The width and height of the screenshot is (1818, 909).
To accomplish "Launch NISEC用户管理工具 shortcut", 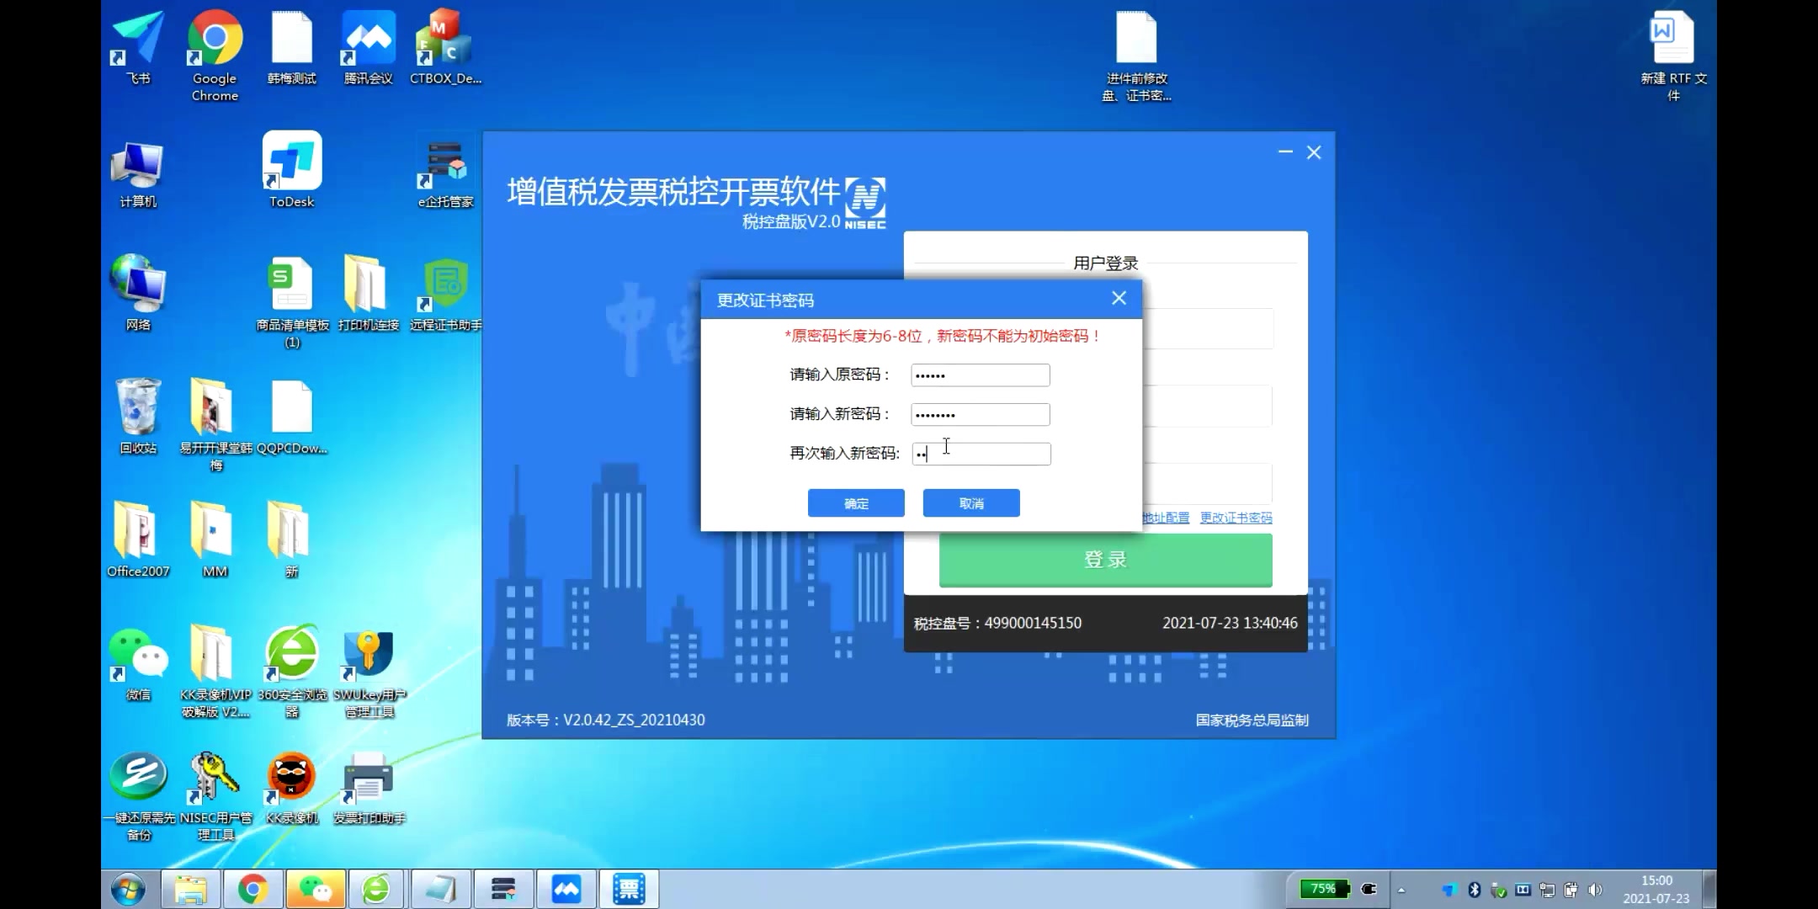I will pyautogui.click(x=215, y=796).
